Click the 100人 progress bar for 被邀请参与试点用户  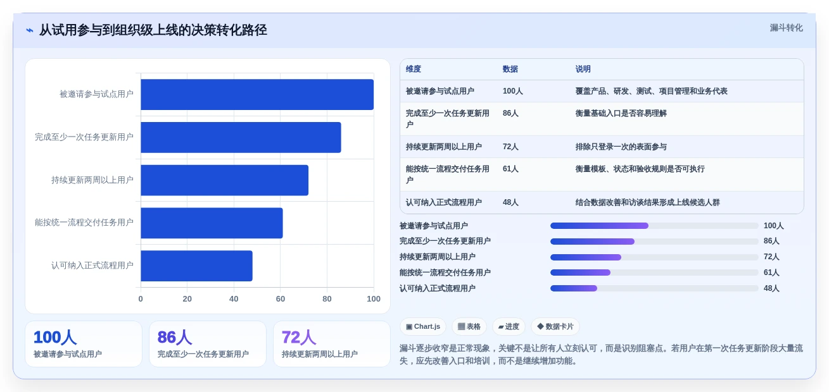point(654,226)
